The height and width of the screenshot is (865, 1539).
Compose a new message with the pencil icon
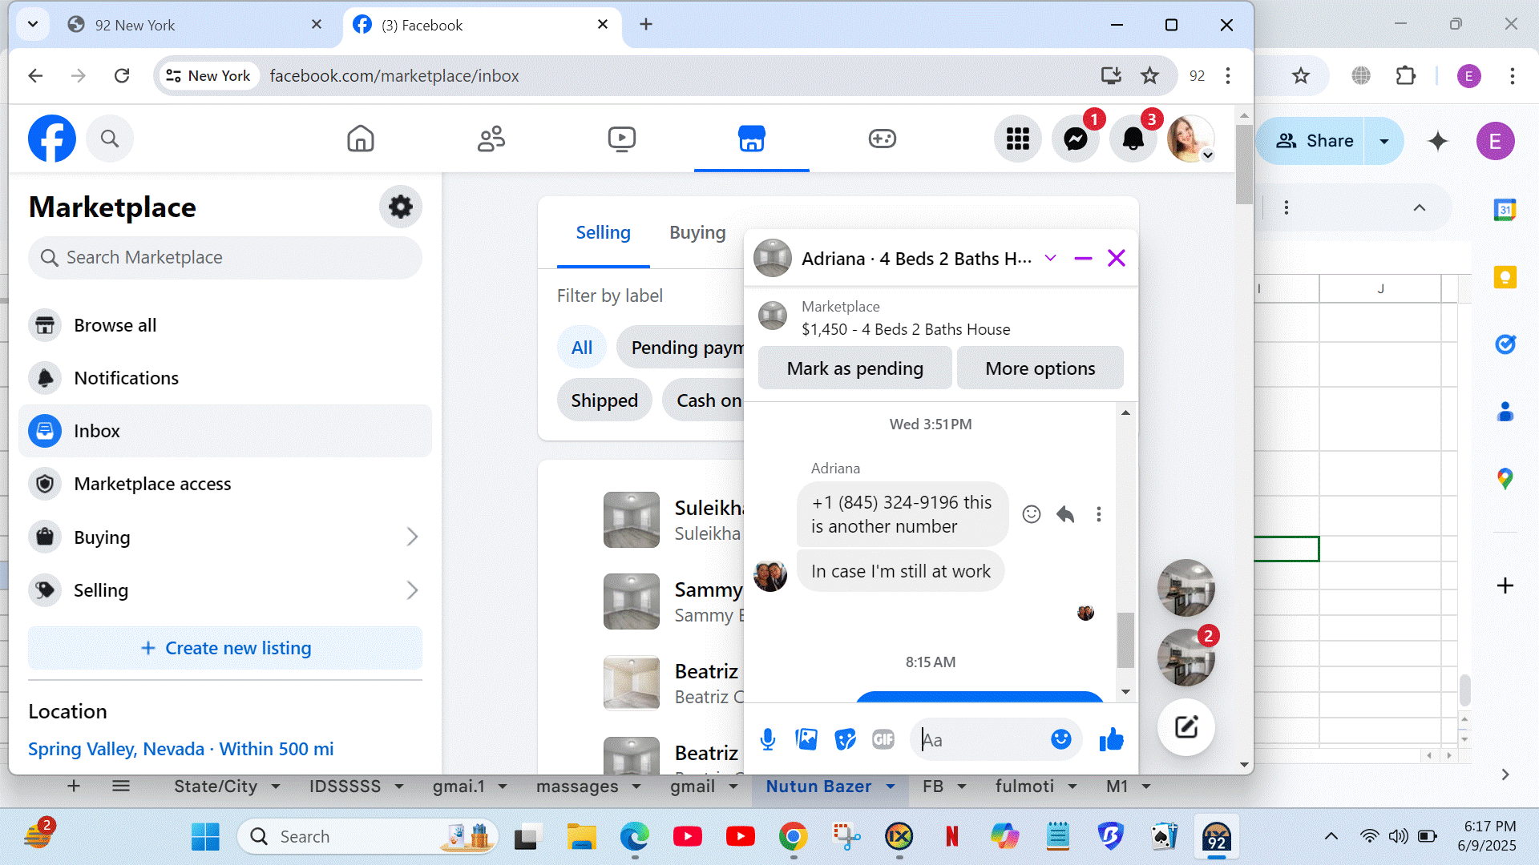(x=1186, y=727)
